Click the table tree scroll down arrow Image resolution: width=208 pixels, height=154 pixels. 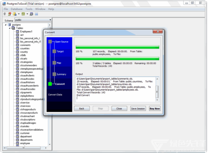(x=50, y=144)
